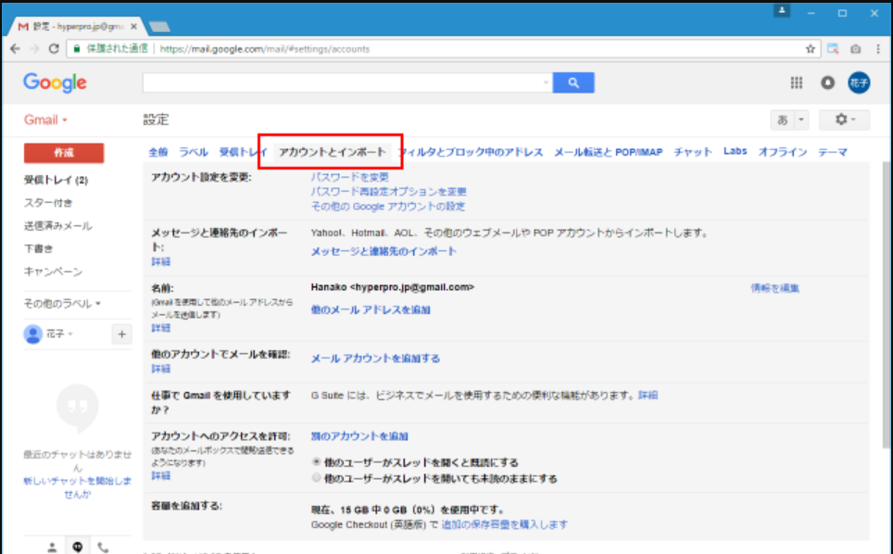The height and width of the screenshot is (554, 893).
Task: Click メール アカウントを追加する link
Action: coord(375,359)
